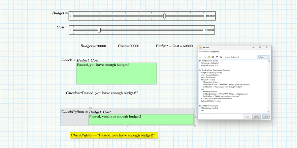This screenshot has width=297, height=148.
Task: Open the Python language dropdown
Action: coord(263,57)
